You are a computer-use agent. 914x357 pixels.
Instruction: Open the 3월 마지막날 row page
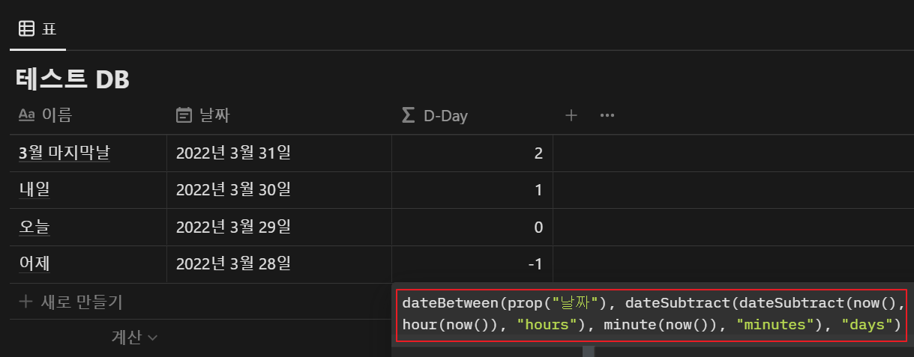[x=64, y=153]
